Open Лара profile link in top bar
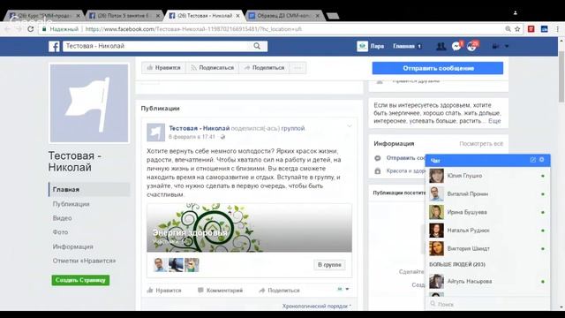Viewport: 565px width, 318px height. pos(371,46)
